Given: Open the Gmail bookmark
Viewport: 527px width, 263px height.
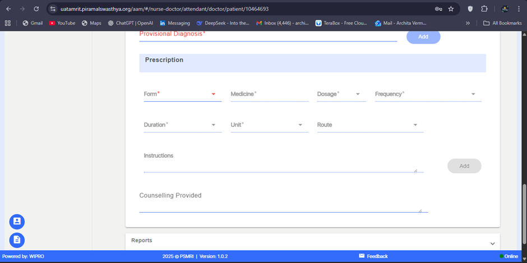Looking at the screenshot, I should [x=33, y=23].
